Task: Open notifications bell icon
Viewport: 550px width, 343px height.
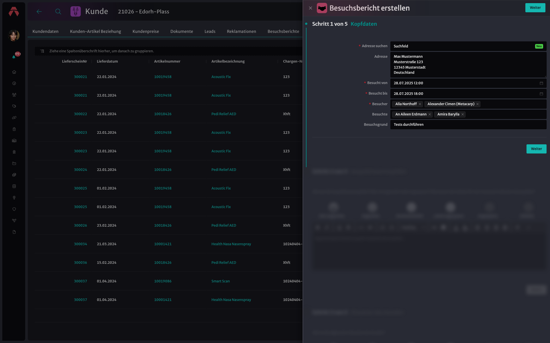Action: pos(14,57)
